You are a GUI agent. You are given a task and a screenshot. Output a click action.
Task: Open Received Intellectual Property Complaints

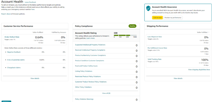point(90,50)
